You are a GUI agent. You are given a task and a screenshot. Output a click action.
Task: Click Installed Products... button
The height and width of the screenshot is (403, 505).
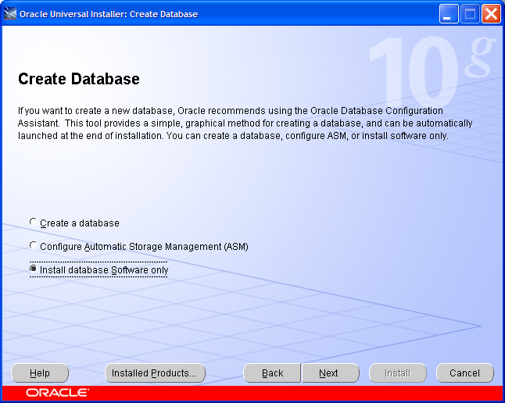point(156,373)
